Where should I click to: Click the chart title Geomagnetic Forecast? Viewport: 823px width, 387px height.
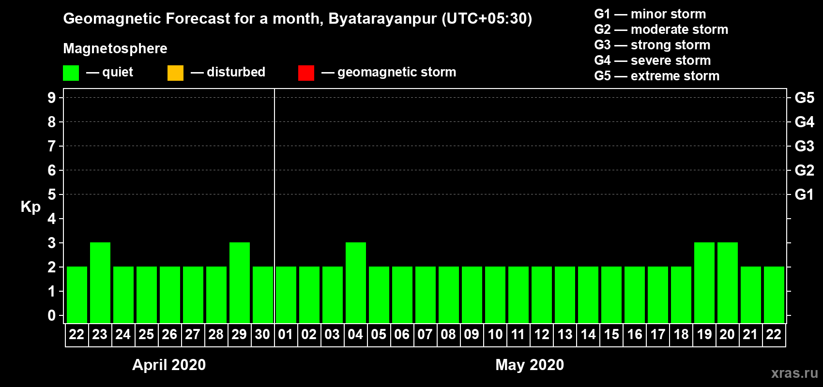pos(298,19)
